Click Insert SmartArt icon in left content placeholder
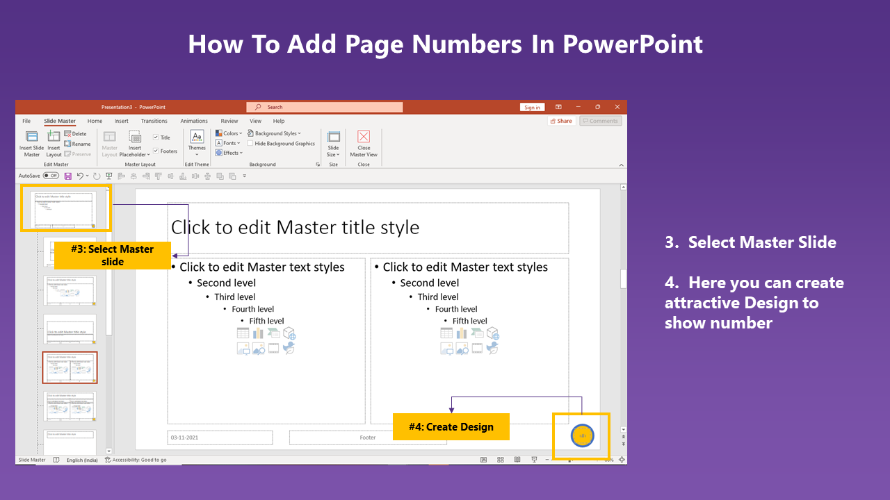Image resolution: width=890 pixels, height=500 pixels. click(273, 333)
